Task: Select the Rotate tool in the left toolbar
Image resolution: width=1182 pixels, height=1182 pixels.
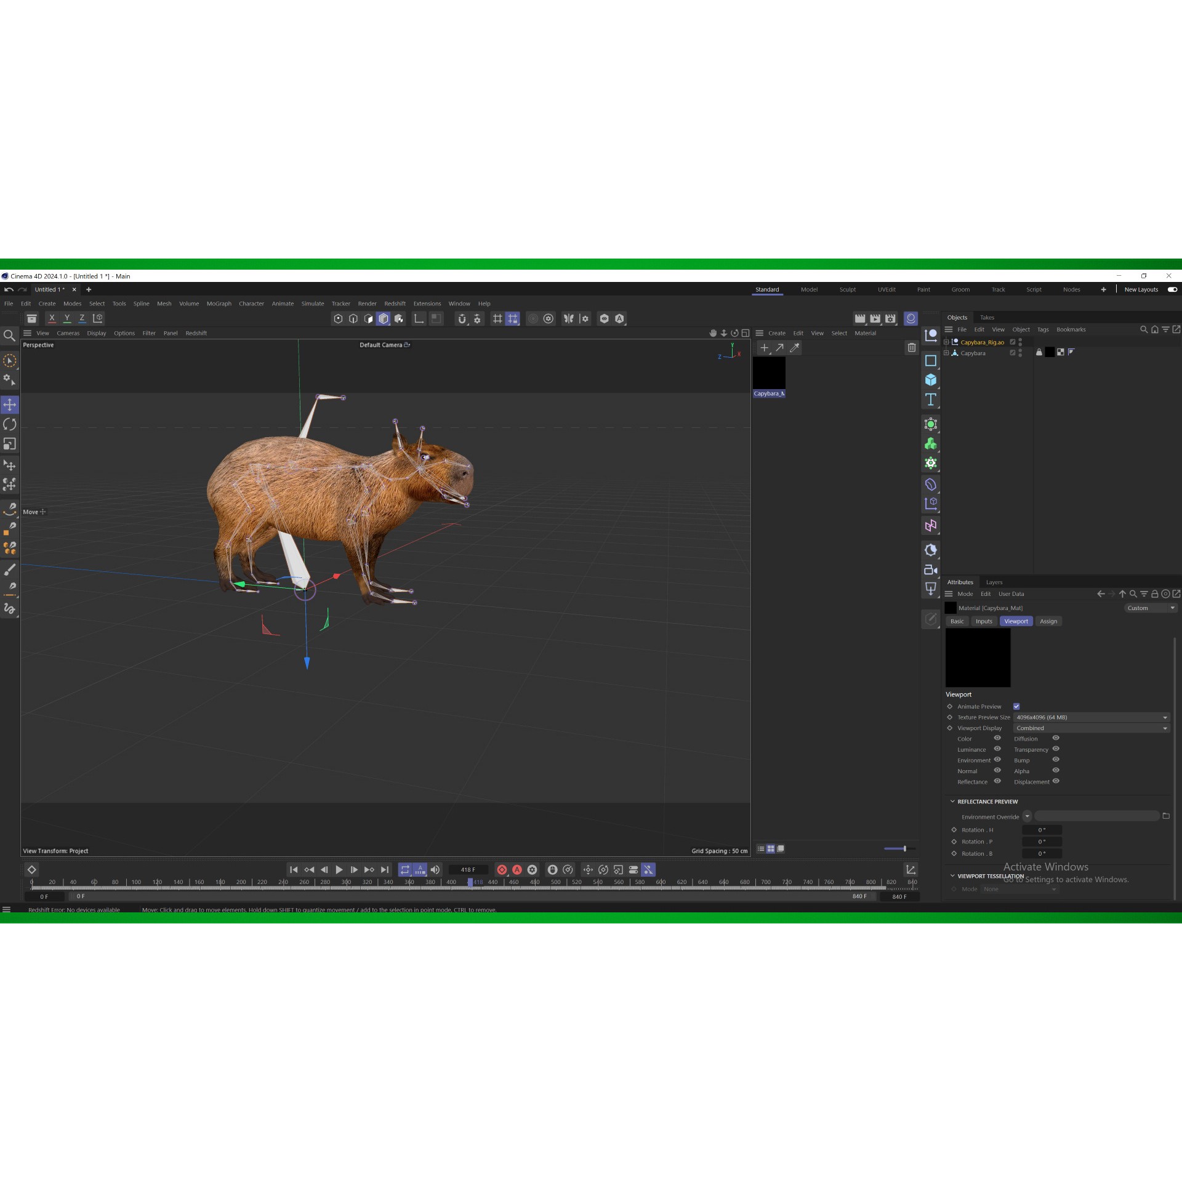Action: point(10,425)
